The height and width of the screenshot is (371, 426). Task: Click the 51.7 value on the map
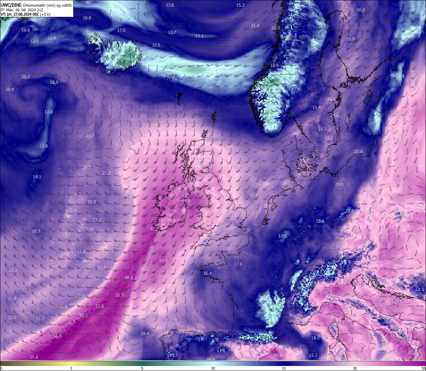click(x=120, y=295)
